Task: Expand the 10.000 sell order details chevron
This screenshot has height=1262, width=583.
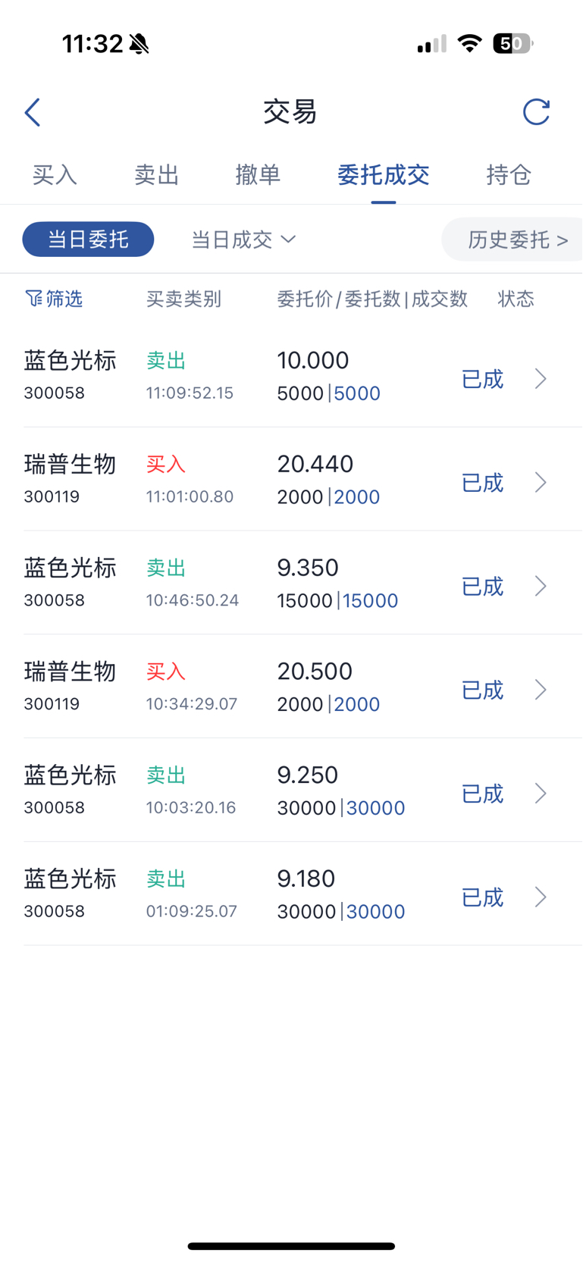Action: pos(541,378)
